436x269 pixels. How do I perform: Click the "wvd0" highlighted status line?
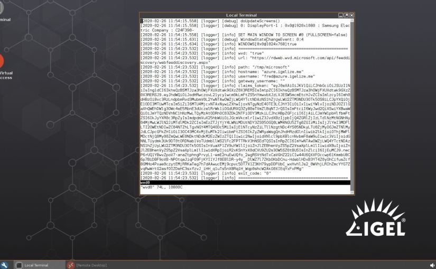pos(245,182)
